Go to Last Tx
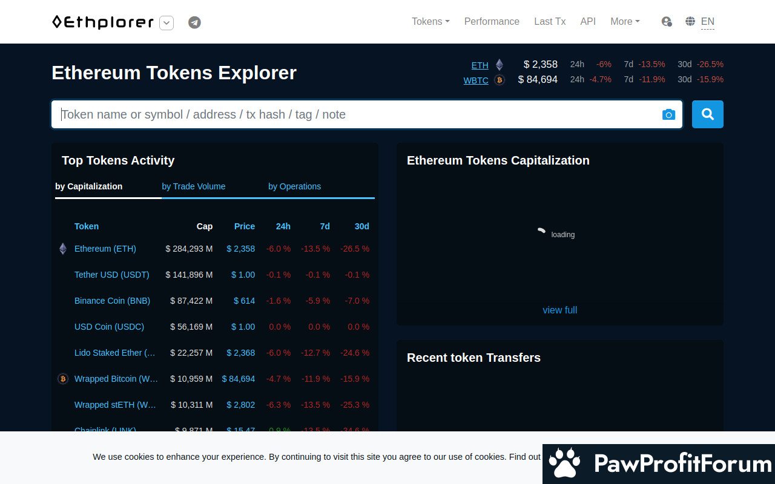This screenshot has height=484, width=775. 550,21
